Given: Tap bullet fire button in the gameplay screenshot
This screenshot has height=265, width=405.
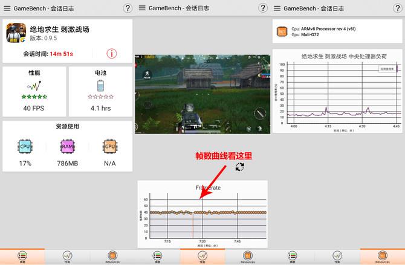Looking at the screenshot, I should point(260,113).
